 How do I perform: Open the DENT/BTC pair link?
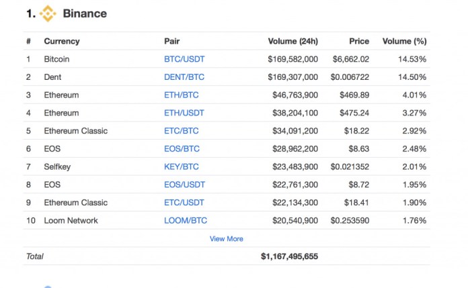tap(184, 77)
